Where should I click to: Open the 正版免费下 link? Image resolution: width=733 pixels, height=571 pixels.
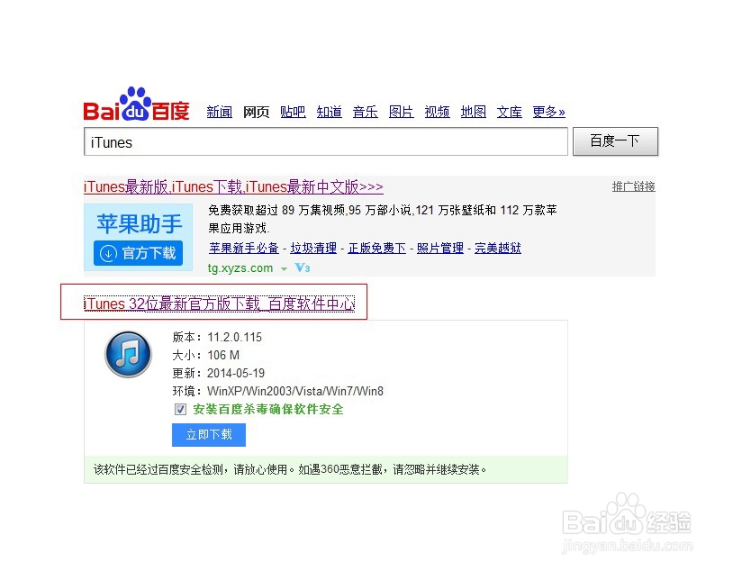pyautogui.click(x=376, y=248)
